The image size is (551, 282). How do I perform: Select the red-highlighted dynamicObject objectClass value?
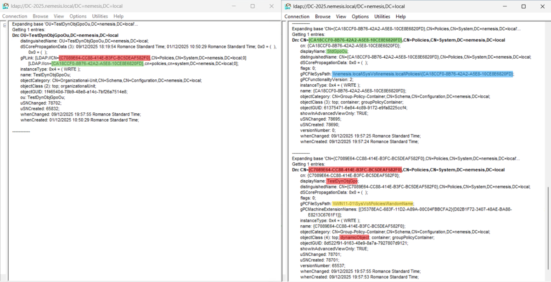pyautogui.click(x=354, y=237)
